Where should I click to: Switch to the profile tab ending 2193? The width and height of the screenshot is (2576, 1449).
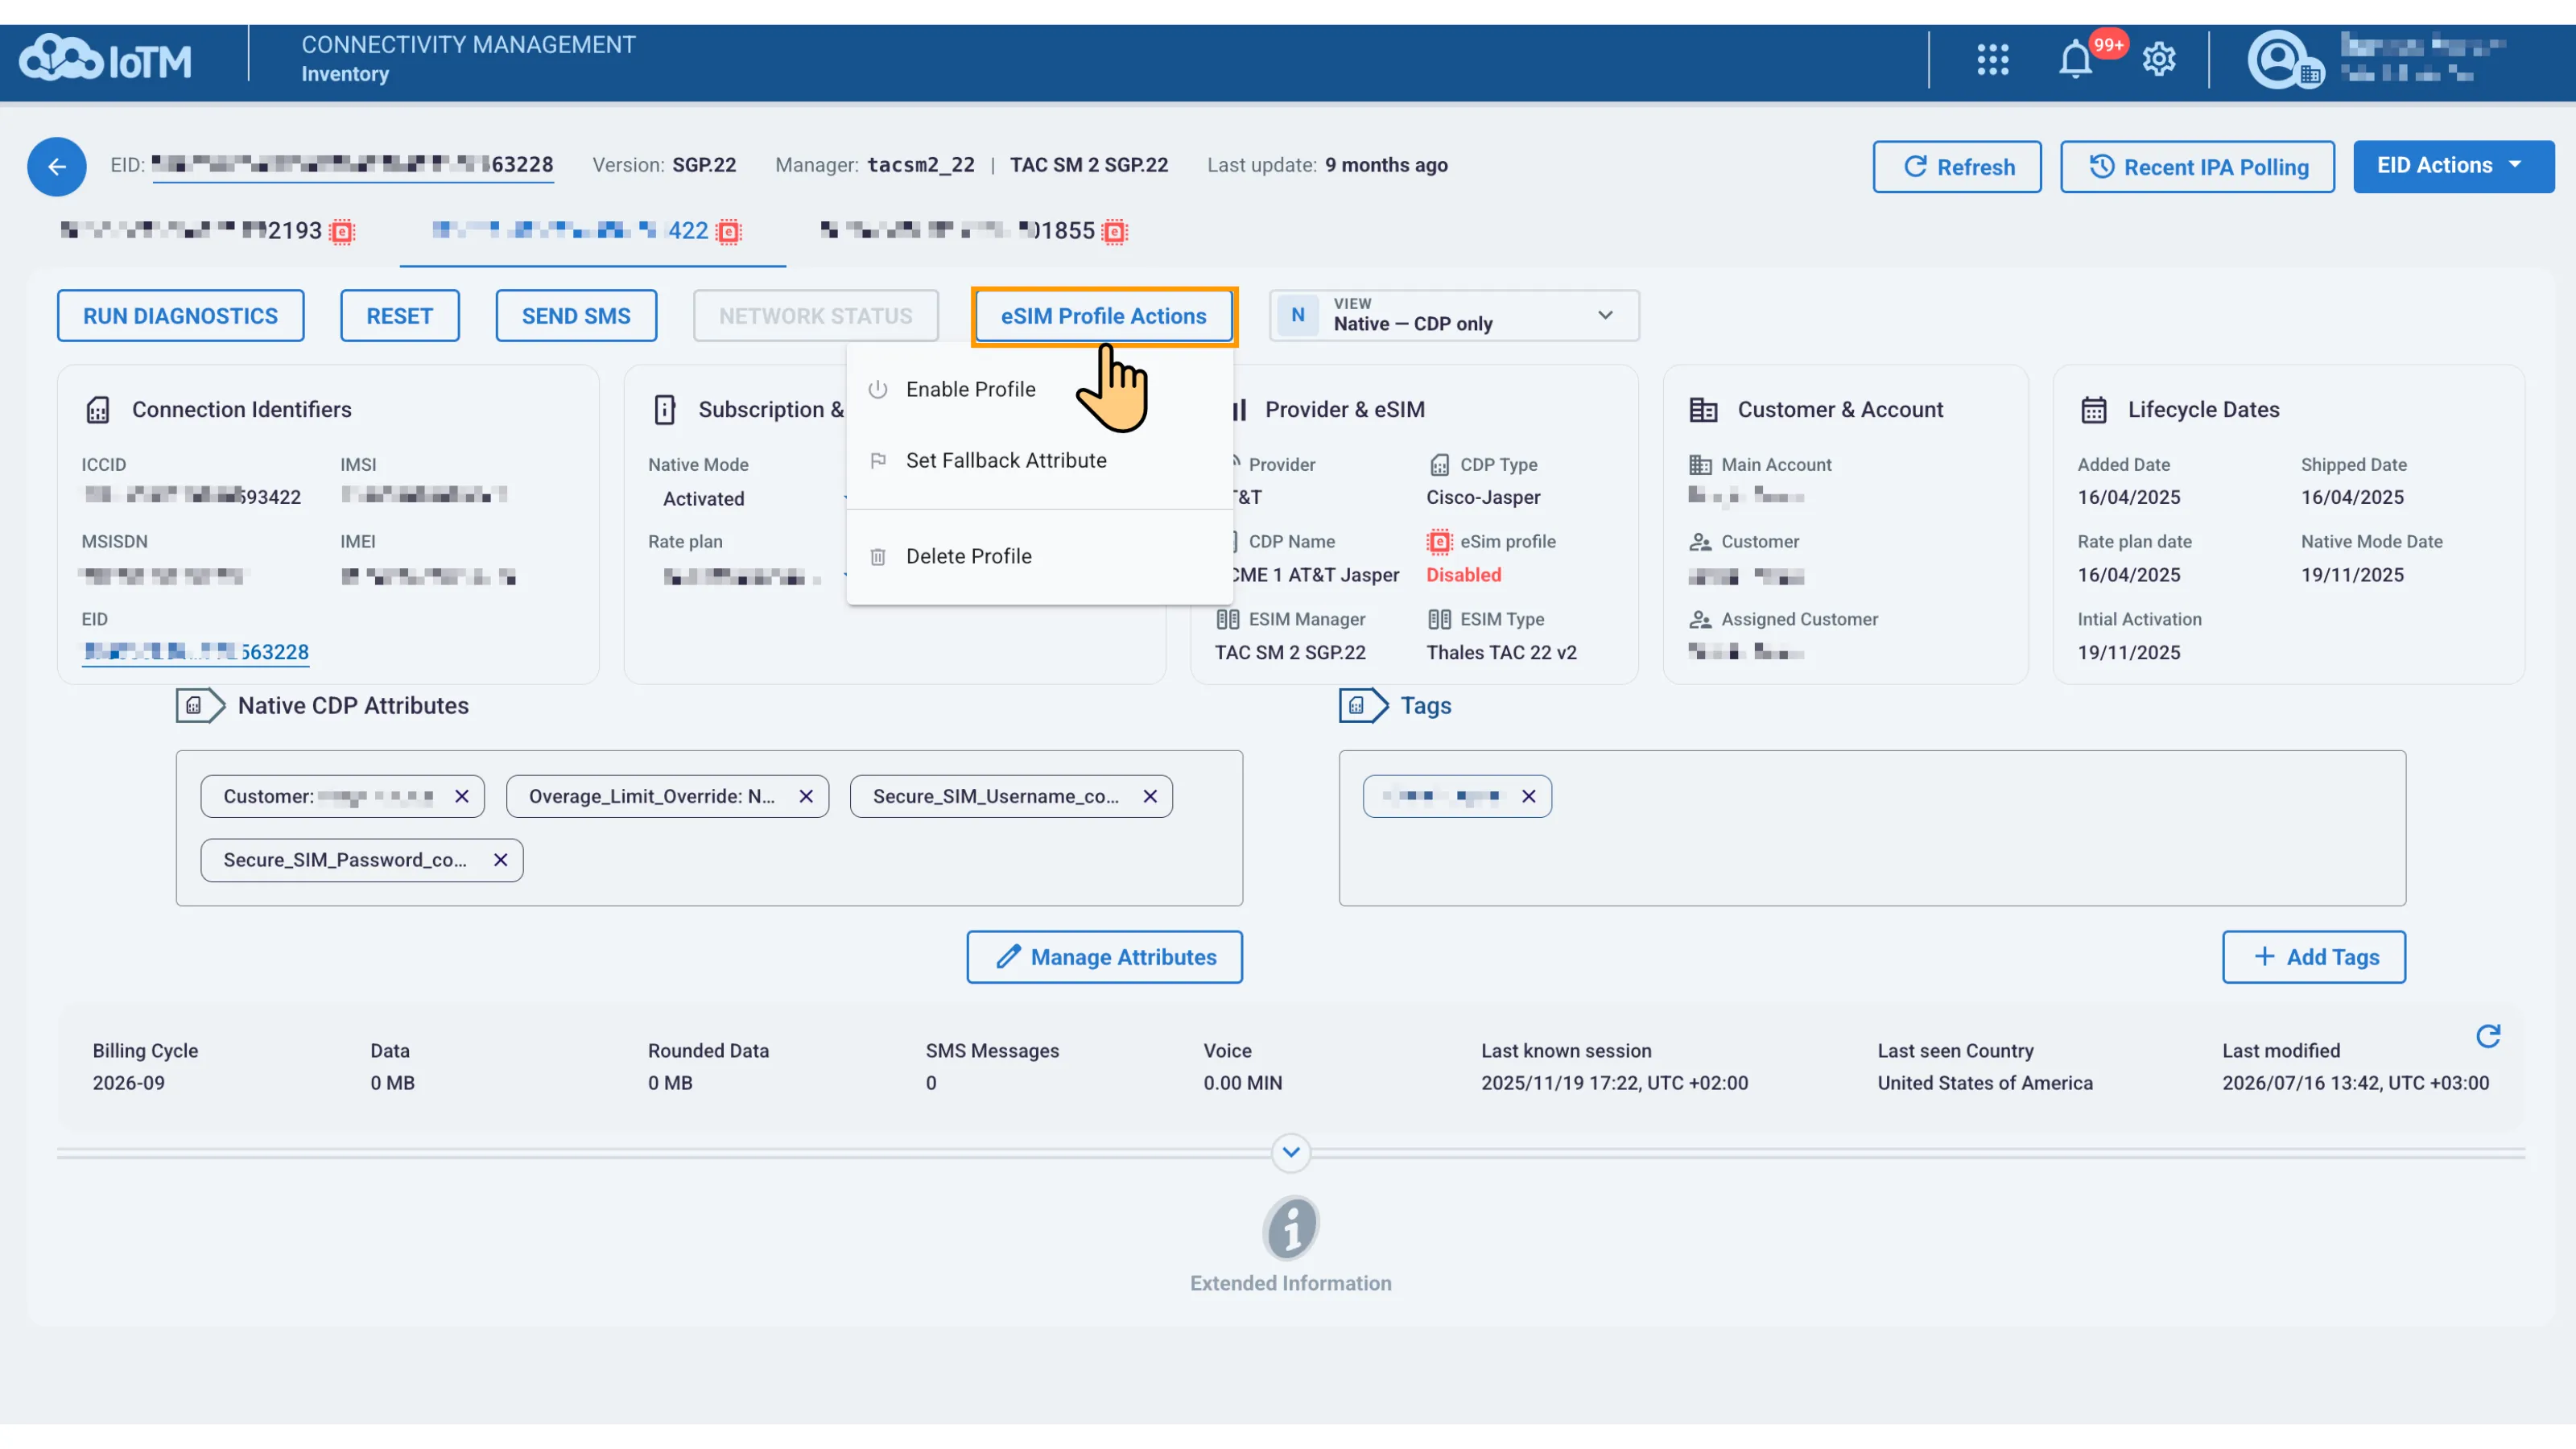tap(207, 232)
